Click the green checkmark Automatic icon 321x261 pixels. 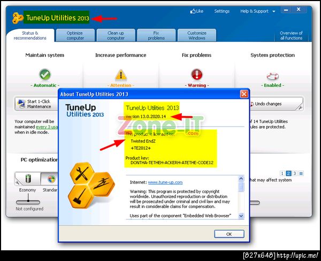coord(45,74)
